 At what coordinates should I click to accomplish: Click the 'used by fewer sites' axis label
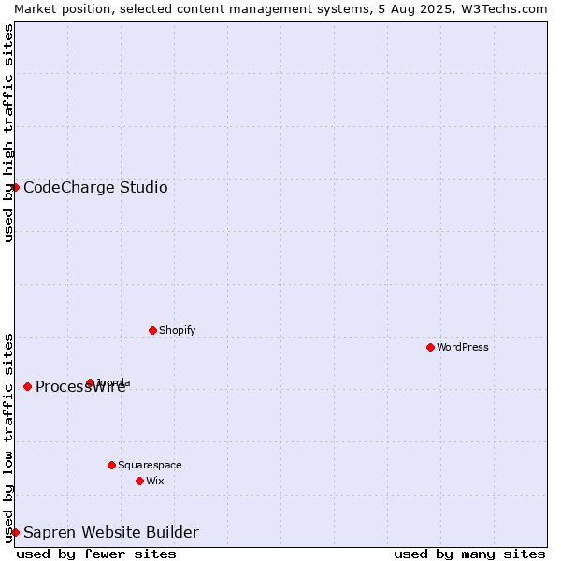pyautogui.click(x=96, y=554)
